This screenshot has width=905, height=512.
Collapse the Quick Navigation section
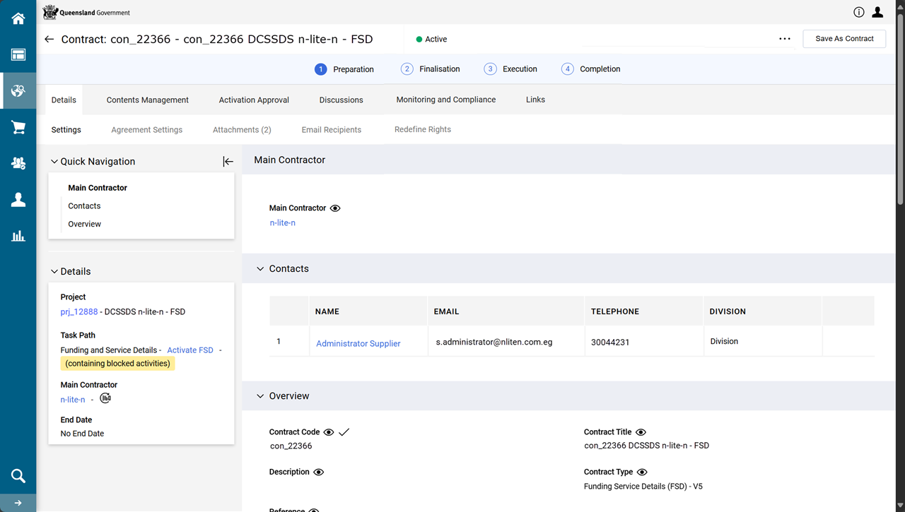pos(54,162)
